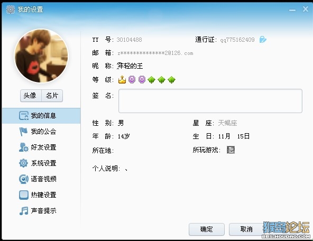The image size is (313, 241).
Task: Click the 签名 text box
Action: (210, 101)
